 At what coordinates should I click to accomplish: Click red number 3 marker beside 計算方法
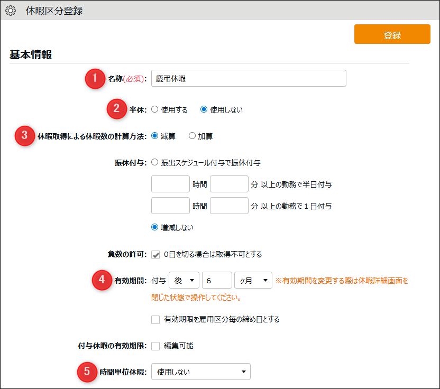24,136
